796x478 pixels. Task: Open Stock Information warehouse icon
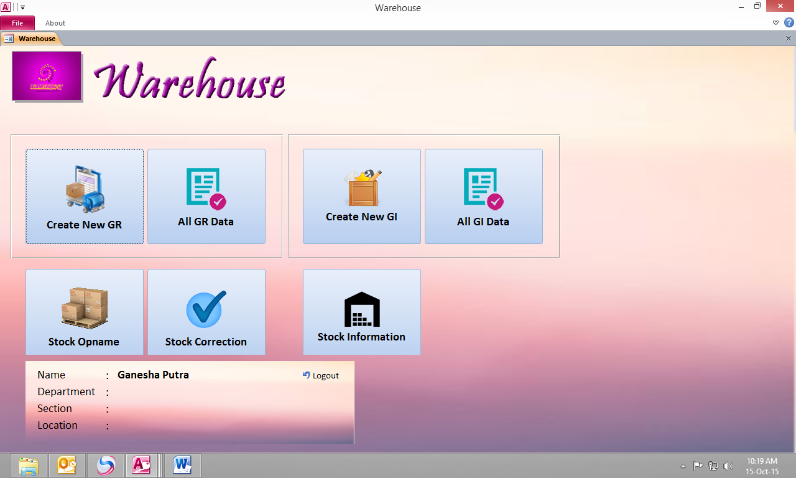click(x=361, y=306)
